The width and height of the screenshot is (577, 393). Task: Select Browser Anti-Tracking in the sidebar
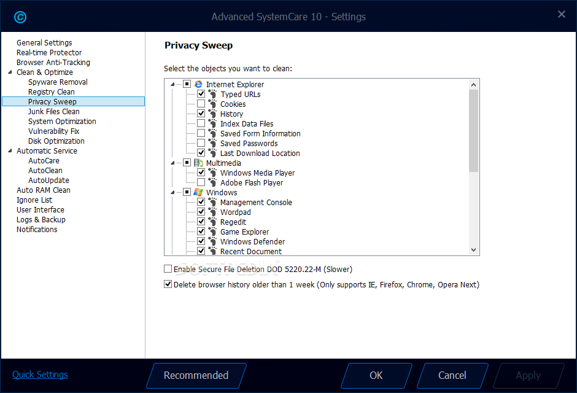(x=53, y=63)
